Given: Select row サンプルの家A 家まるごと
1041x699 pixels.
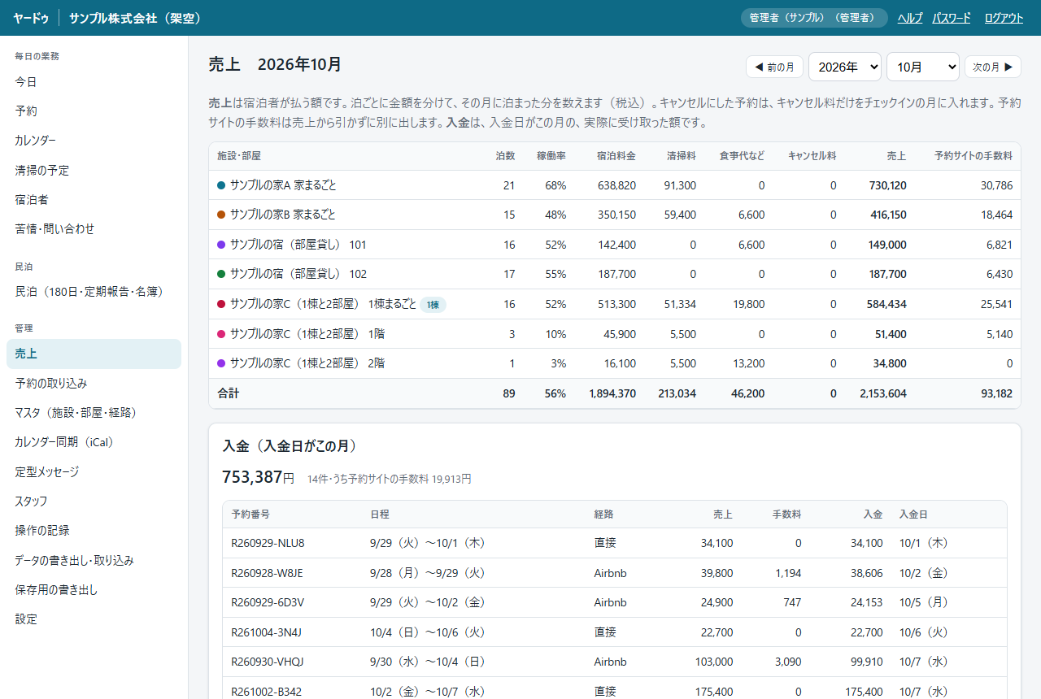Looking at the screenshot, I should click(x=615, y=185).
